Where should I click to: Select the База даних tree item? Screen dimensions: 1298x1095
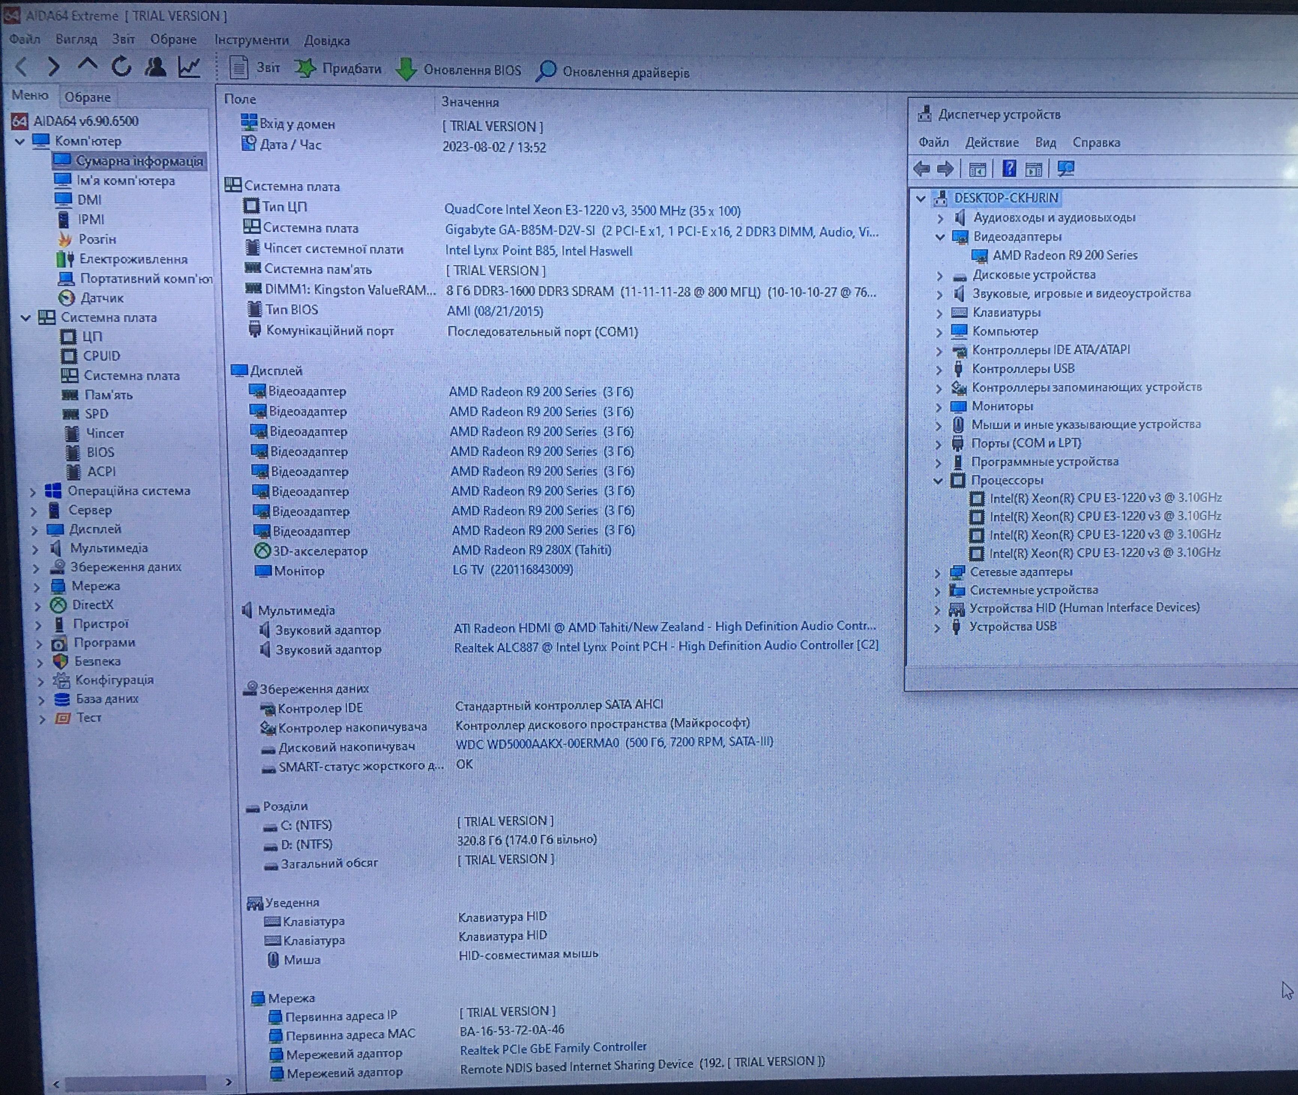[96, 698]
